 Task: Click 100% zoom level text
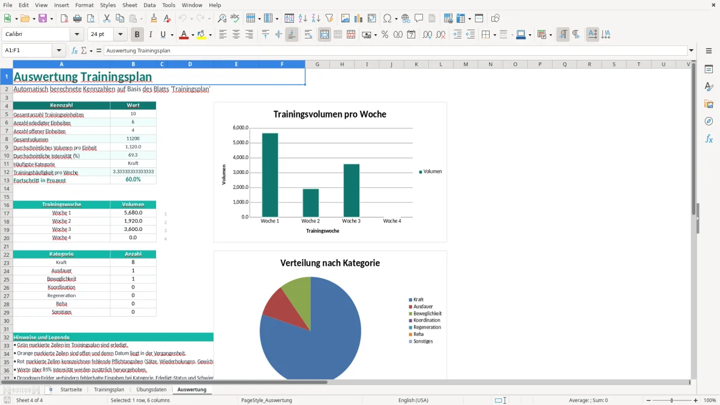pyautogui.click(x=710, y=400)
